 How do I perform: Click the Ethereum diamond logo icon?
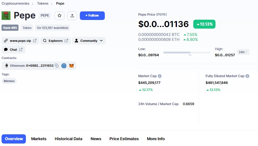tap(6, 65)
